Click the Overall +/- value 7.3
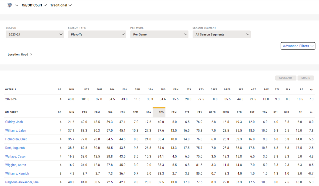The width and height of the screenshot is (319, 186). [311, 99]
